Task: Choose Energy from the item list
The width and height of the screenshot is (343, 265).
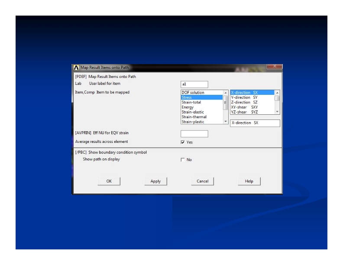Action: click(201, 107)
